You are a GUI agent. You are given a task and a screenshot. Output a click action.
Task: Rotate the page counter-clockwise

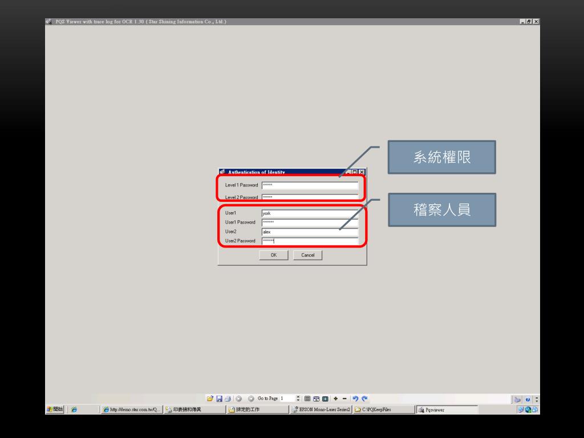coord(355,399)
